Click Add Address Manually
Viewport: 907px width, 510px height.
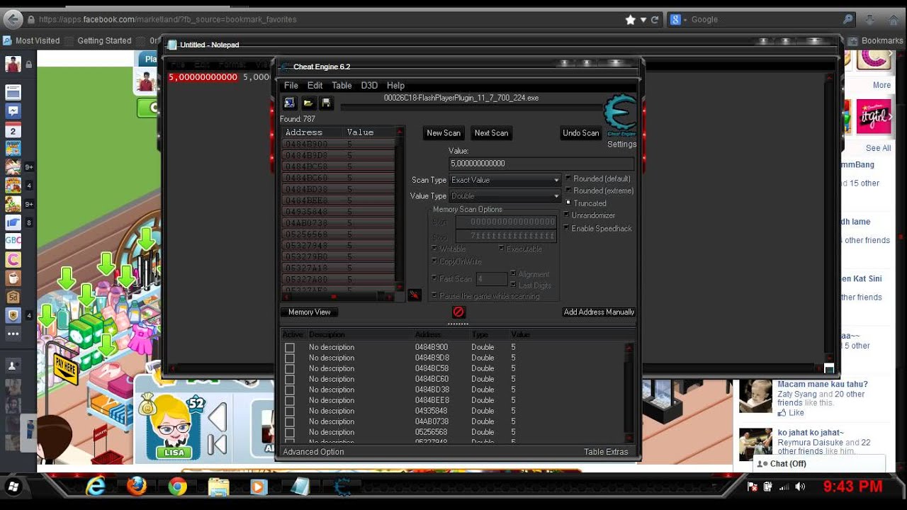(x=599, y=312)
